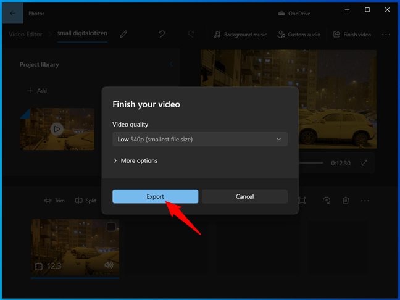Expand More options

point(135,160)
